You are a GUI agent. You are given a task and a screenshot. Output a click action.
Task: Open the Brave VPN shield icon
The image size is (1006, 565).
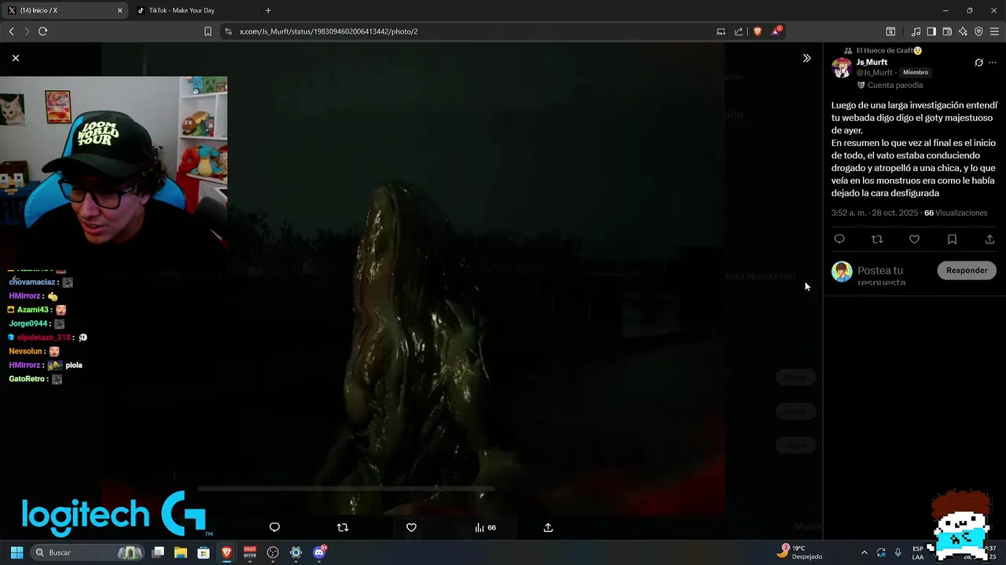(978, 31)
